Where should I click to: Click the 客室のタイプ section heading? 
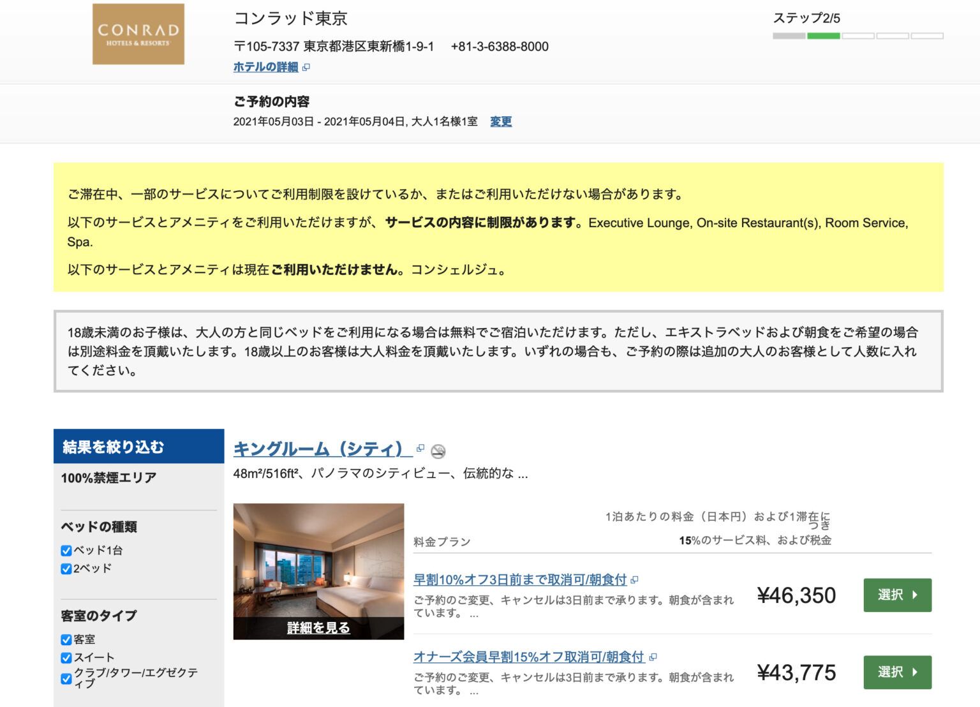tap(99, 616)
